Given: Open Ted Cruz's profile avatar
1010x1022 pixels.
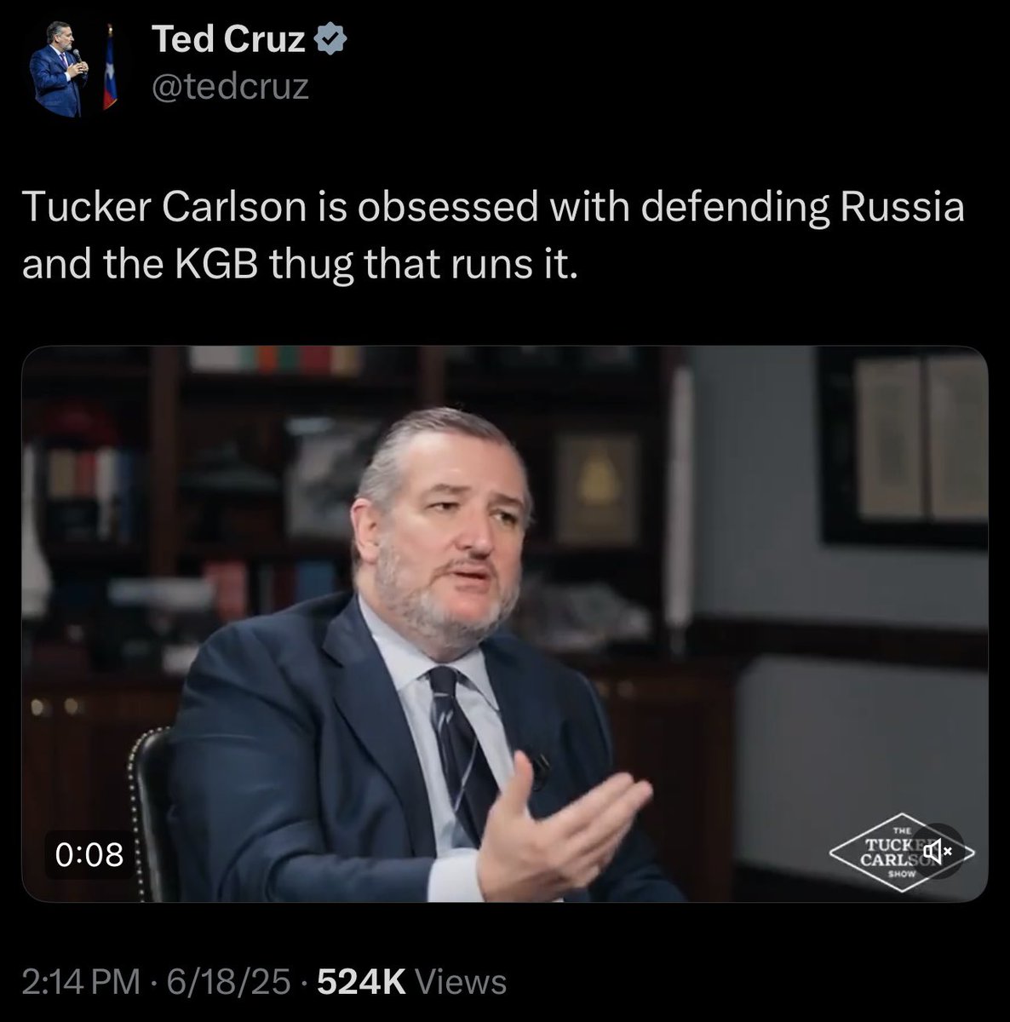Looking at the screenshot, I should (x=72, y=72).
